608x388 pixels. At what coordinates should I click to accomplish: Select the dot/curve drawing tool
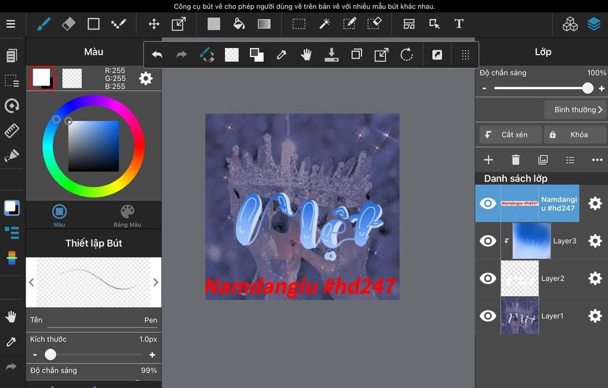(118, 24)
